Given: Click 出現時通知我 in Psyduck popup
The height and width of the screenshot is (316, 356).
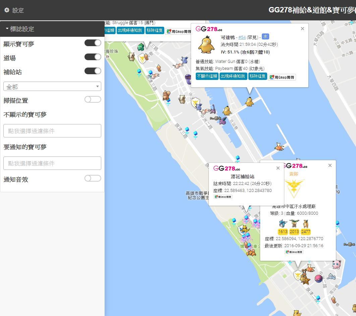Looking at the screenshot, I should pyautogui.click(x=233, y=76).
